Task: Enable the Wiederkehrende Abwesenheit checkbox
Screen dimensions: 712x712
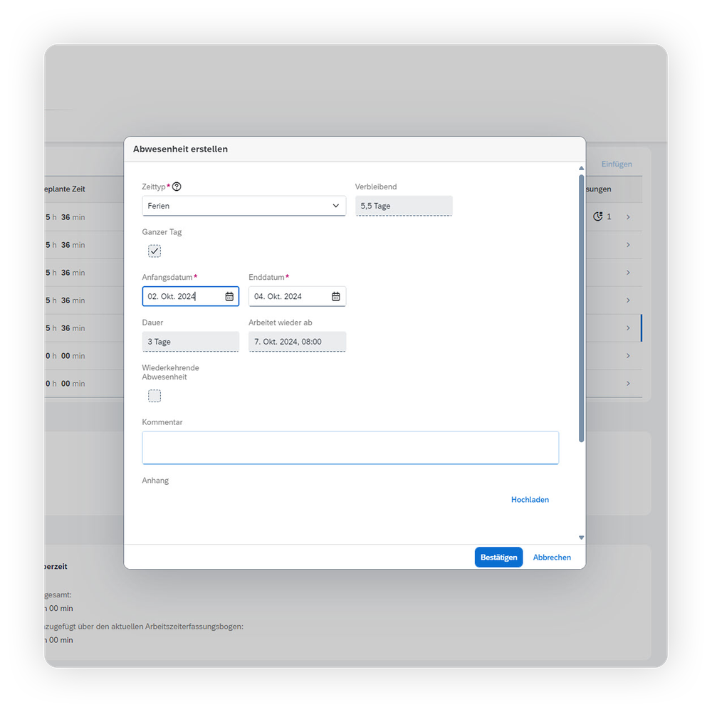Action: pos(155,395)
